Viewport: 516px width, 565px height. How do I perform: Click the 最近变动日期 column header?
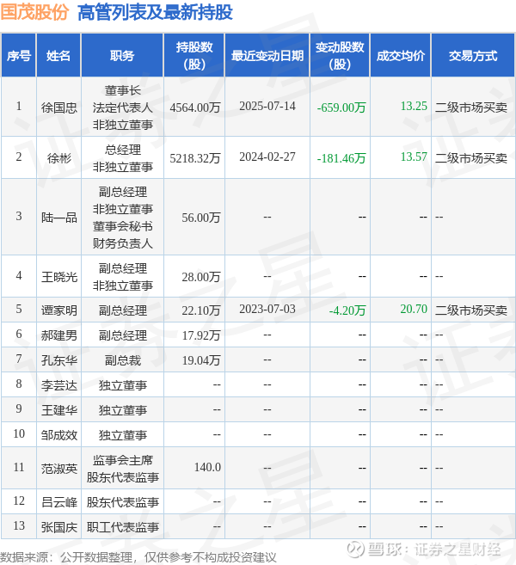pyautogui.click(x=267, y=56)
